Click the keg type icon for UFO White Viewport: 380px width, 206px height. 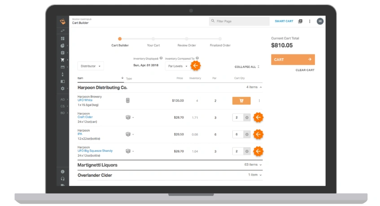(x=128, y=100)
